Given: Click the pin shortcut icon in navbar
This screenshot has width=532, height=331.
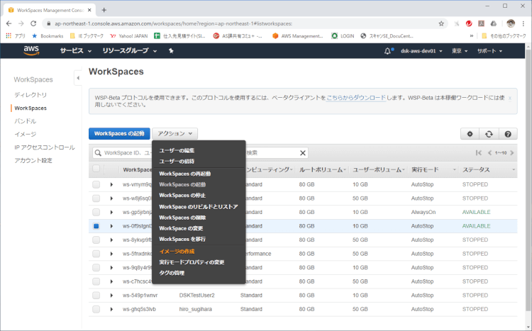Looking at the screenshot, I should tap(171, 51).
